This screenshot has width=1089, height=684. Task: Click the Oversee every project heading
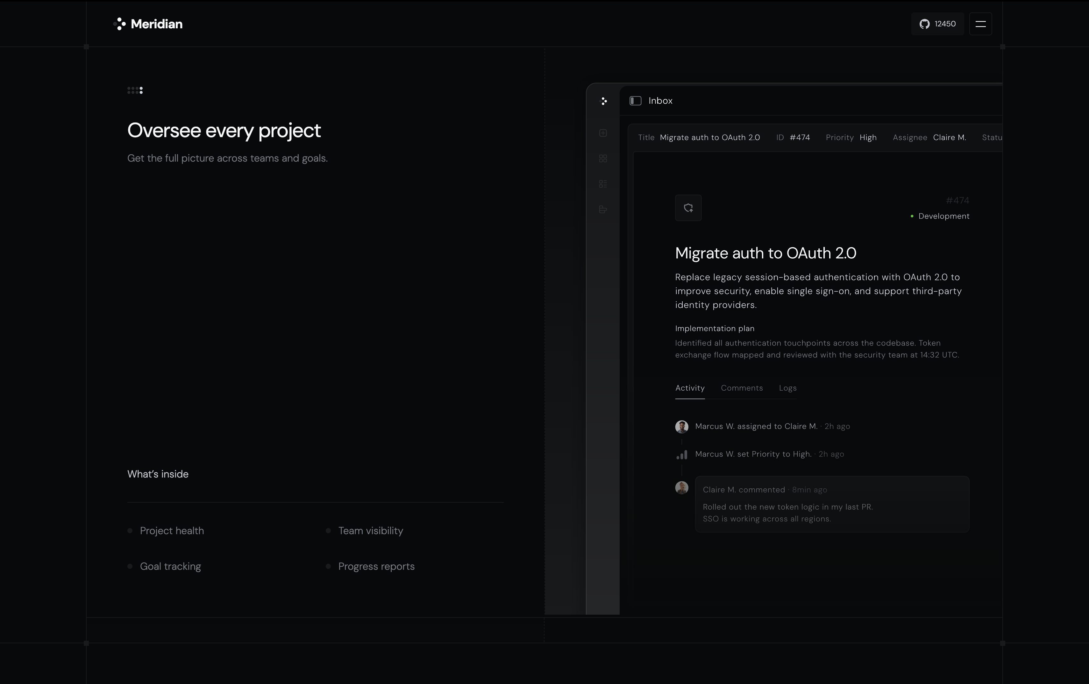pyautogui.click(x=224, y=130)
